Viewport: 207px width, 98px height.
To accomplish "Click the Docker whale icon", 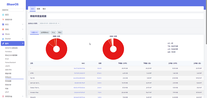I will (x=3, y=39).
